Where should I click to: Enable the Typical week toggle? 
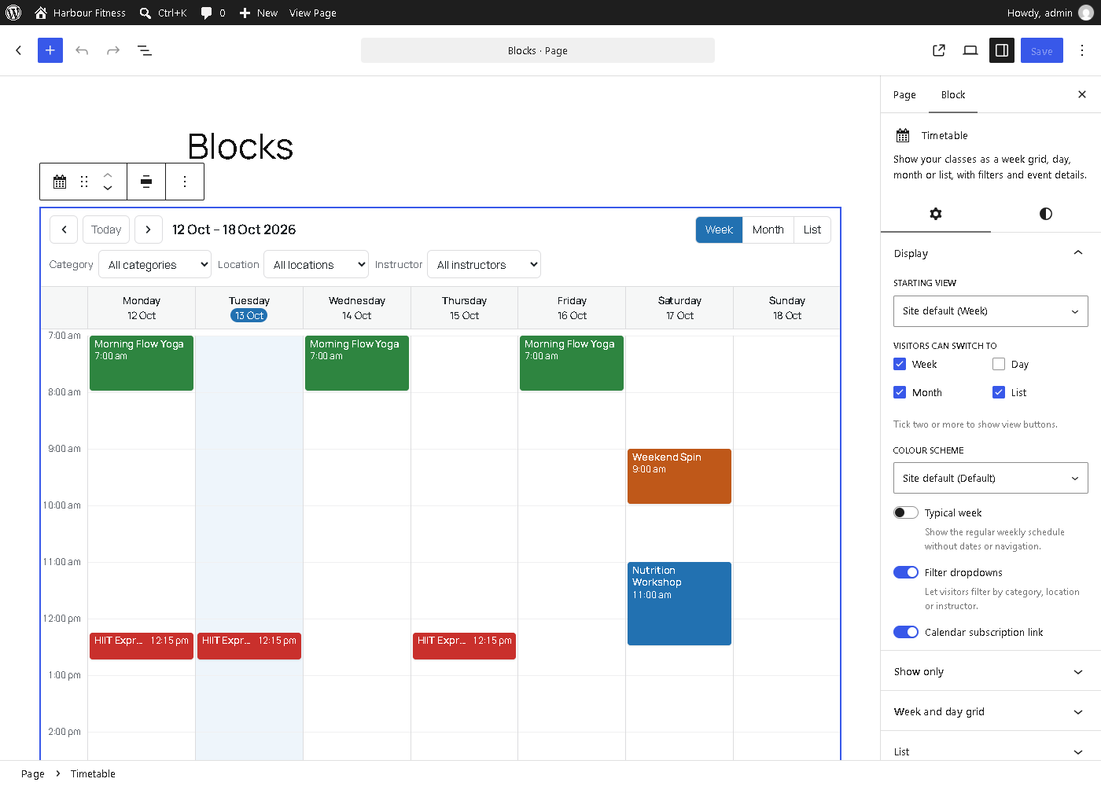coord(906,512)
